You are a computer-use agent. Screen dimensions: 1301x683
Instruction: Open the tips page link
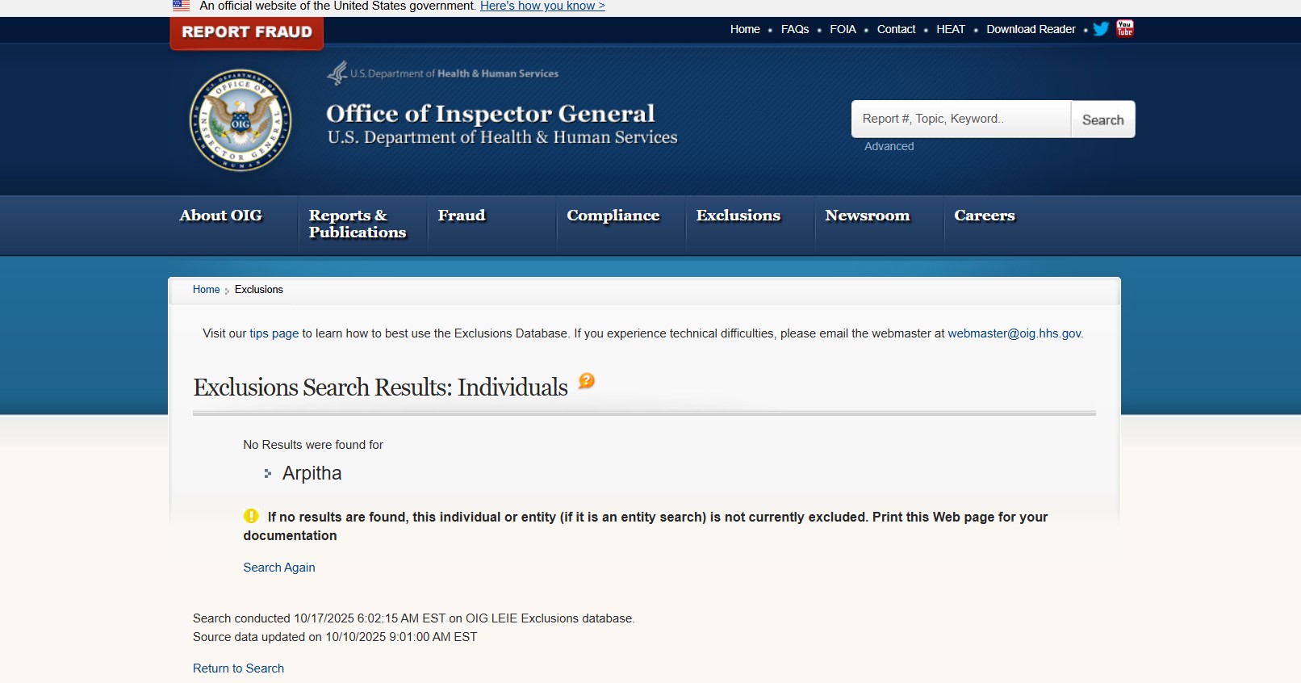coord(274,333)
